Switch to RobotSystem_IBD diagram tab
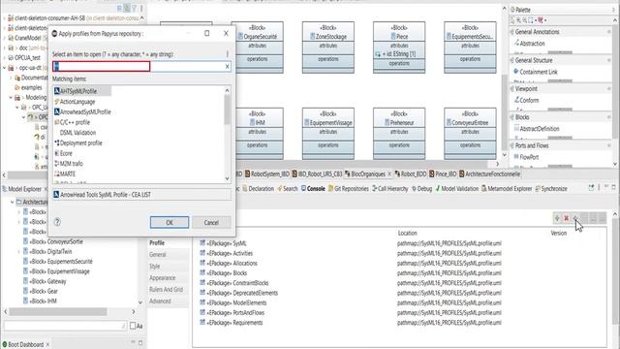 [x=267, y=174]
